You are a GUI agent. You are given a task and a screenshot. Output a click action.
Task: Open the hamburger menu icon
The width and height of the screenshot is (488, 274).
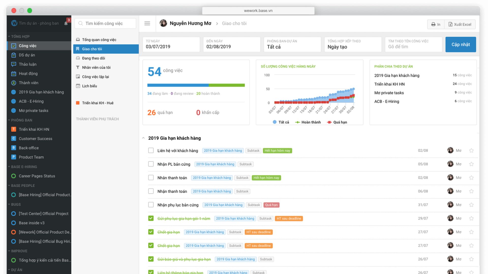coord(147,23)
